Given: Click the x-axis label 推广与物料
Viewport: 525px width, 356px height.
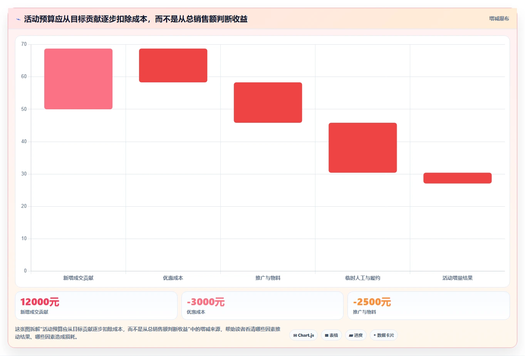Looking at the screenshot, I should click(x=268, y=278).
